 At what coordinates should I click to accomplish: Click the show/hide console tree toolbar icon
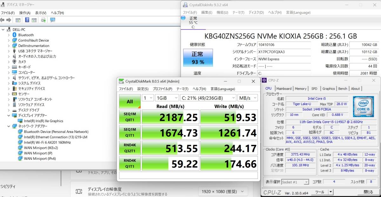pyautogui.click(x=18, y=20)
